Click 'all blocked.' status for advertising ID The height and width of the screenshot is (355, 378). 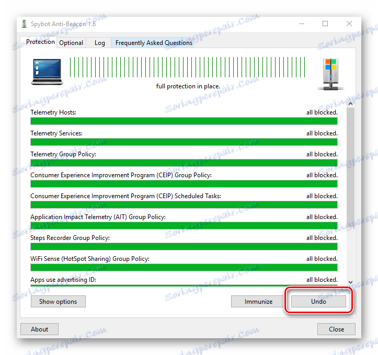[322, 280]
